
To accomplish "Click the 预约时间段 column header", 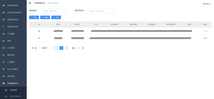I will 171,24.
